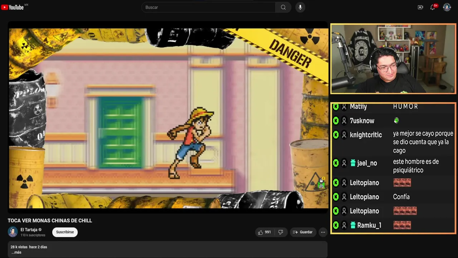Like the video with 991 likes
The height and width of the screenshot is (258, 458).
point(264,232)
